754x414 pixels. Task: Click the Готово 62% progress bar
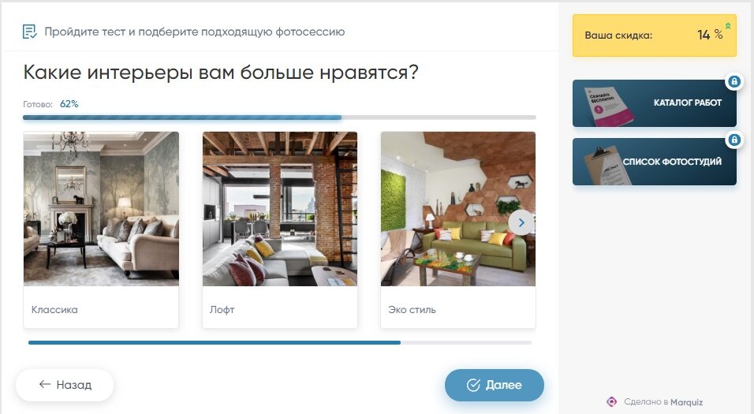[x=279, y=117]
